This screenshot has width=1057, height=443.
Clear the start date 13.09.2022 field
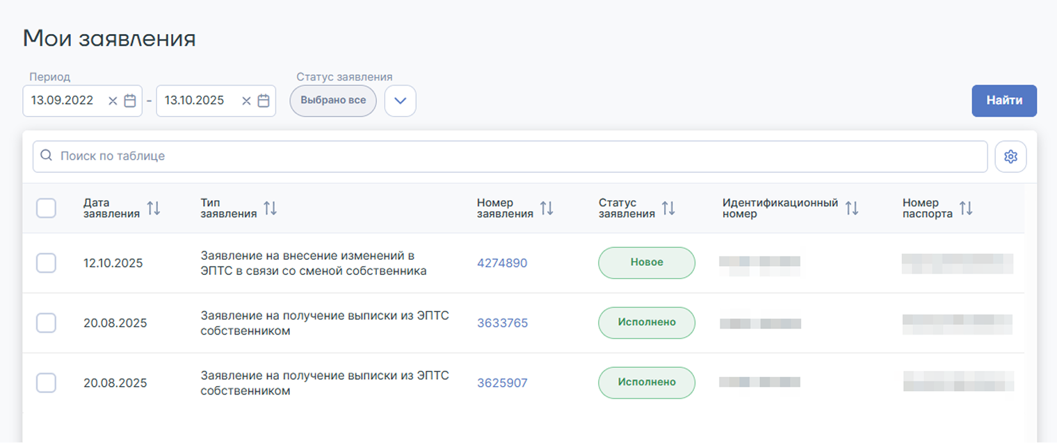pyautogui.click(x=113, y=101)
